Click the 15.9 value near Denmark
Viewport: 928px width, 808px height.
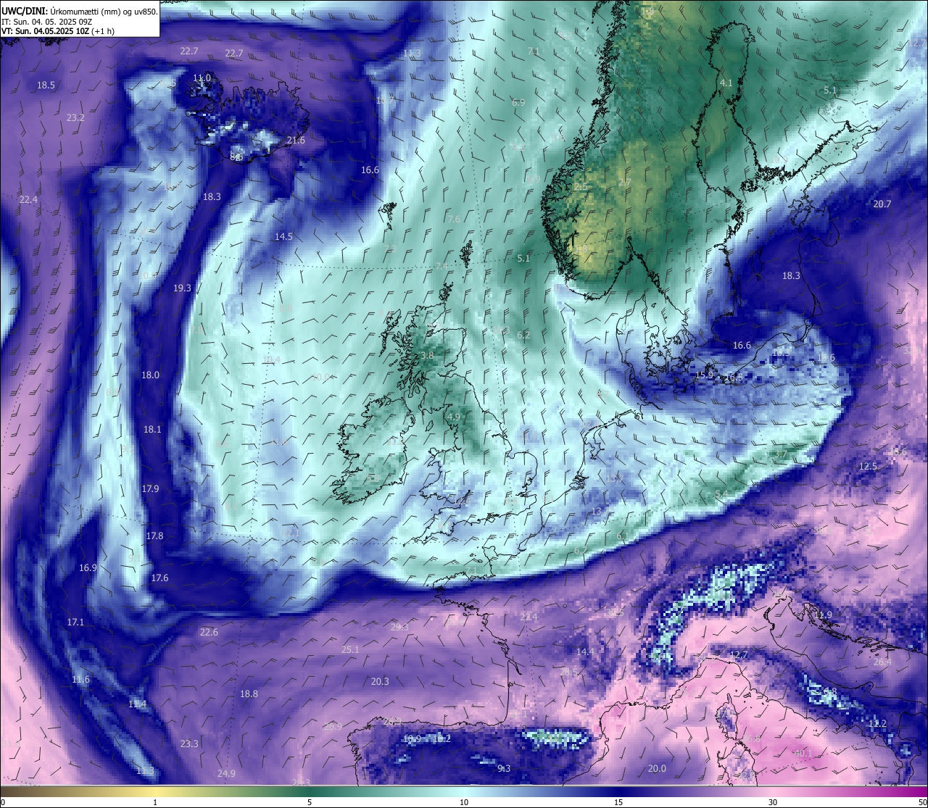pyautogui.click(x=705, y=375)
